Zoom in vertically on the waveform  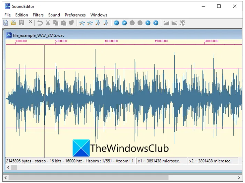coord(98,23)
